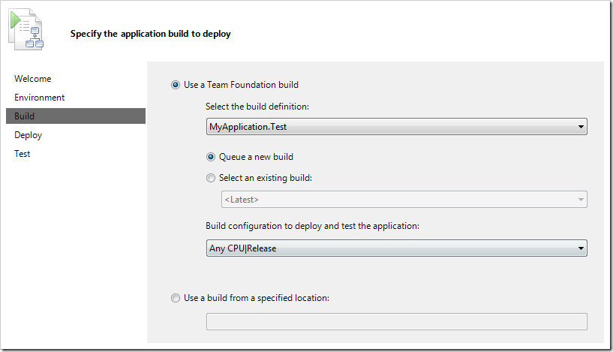The image size is (613, 352).
Task: Click the 'Select the build definition:' label
Action: tap(257, 107)
